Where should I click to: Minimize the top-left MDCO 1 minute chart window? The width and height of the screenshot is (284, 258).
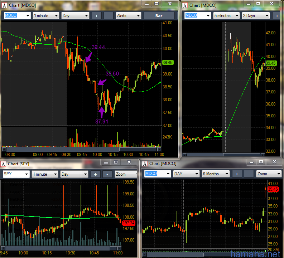click(147, 4)
